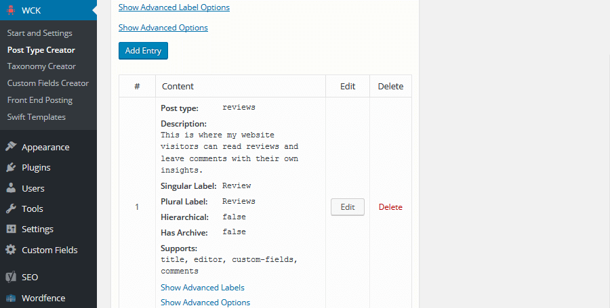Open Swift Templates submenu item

pos(36,117)
